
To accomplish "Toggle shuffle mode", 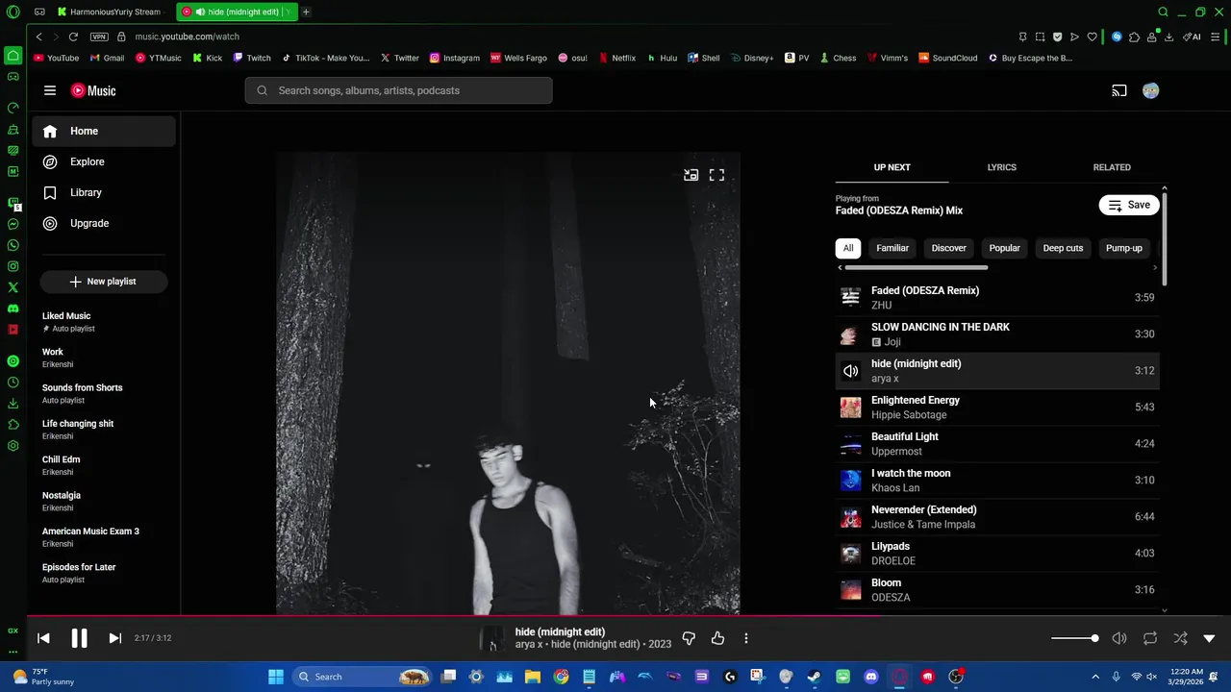I will click(x=1180, y=638).
